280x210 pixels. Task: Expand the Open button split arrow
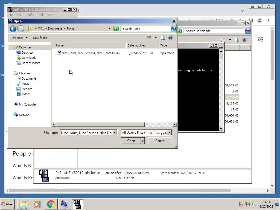pyautogui.click(x=142, y=141)
